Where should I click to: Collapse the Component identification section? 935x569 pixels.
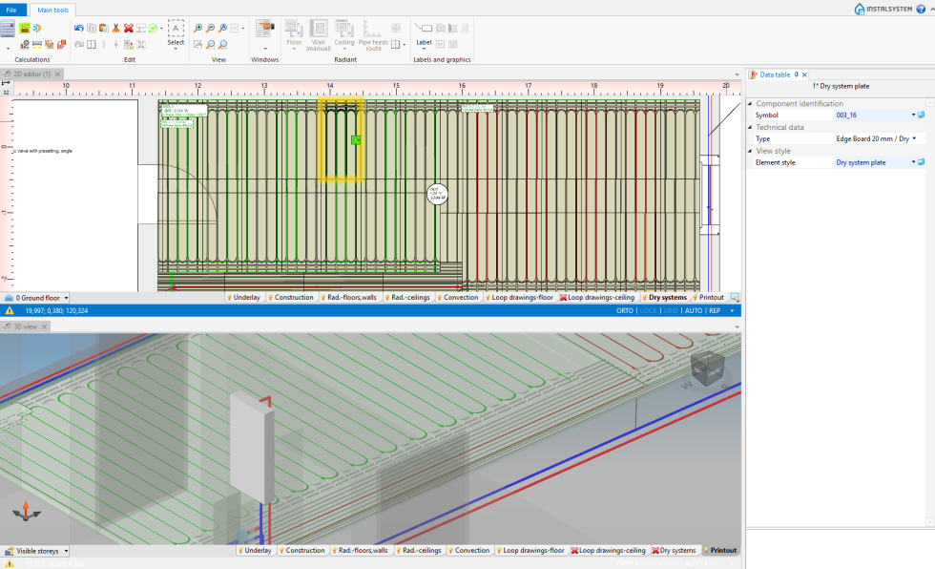pos(750,103)
